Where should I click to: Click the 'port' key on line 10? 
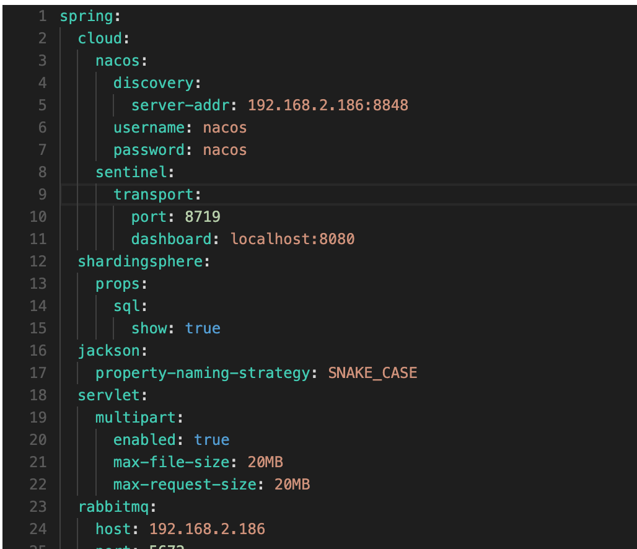(149, 217)
